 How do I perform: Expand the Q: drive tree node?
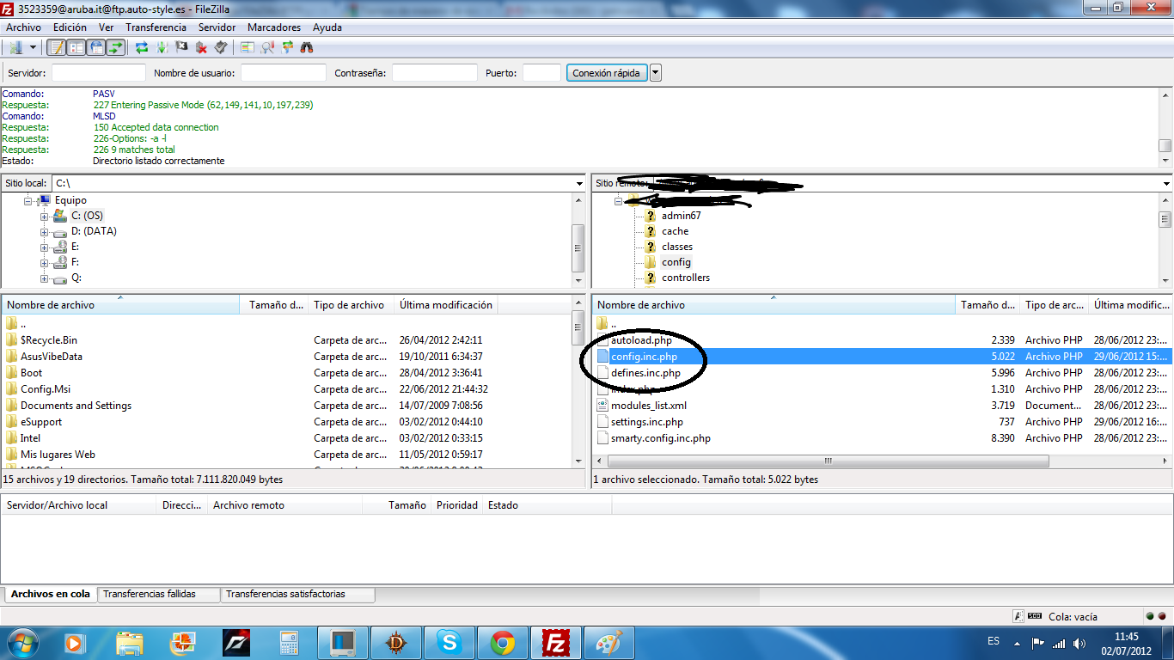45,278
